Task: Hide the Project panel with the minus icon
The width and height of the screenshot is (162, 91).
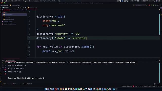Action: click(26, 8)
